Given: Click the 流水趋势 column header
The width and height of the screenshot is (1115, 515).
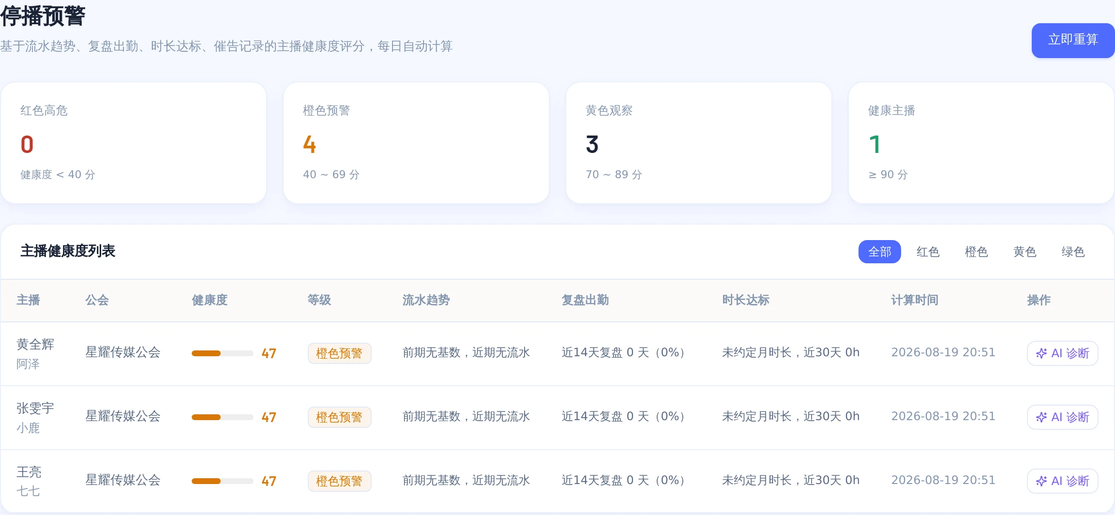Looking at the screenshot, I should click(426, 300).
